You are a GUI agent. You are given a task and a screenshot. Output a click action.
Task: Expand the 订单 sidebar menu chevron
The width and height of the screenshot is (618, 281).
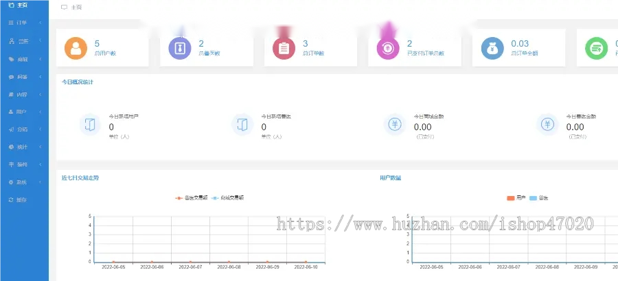point(41,23)
